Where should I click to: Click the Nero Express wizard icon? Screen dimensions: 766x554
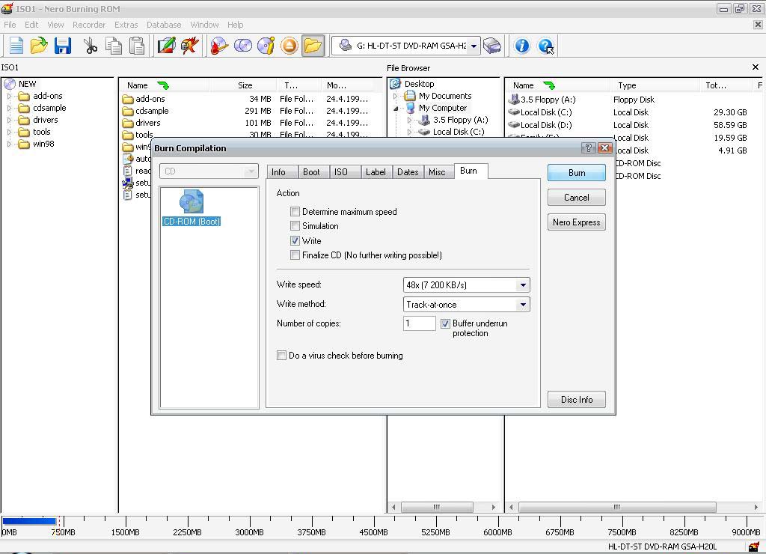pos(189,46)
